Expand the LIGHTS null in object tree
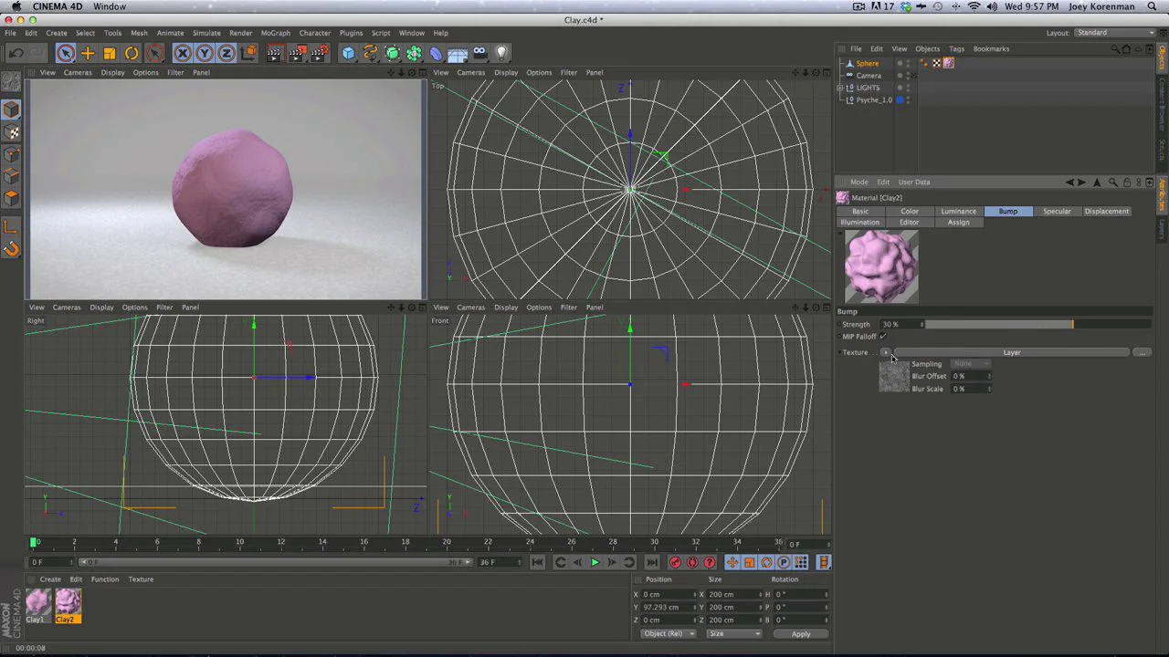 click(840, 88)
